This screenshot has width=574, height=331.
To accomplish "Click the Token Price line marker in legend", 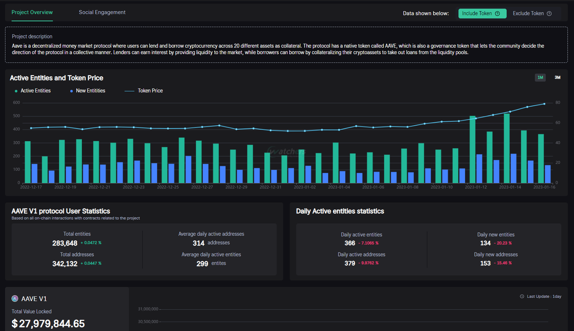I will (x=129, y=91).
